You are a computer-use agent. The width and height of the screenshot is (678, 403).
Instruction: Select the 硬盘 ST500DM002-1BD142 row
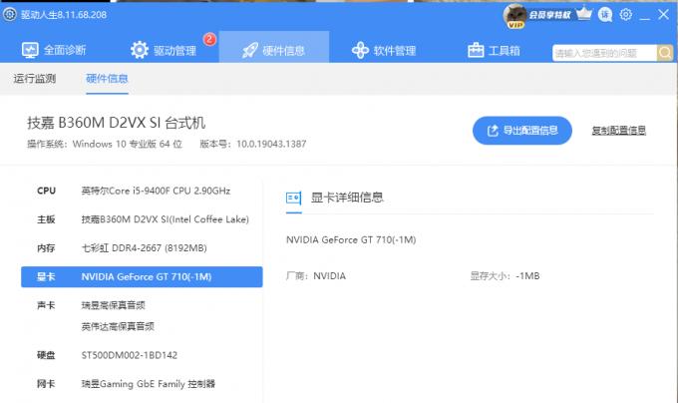coord(142,355)
